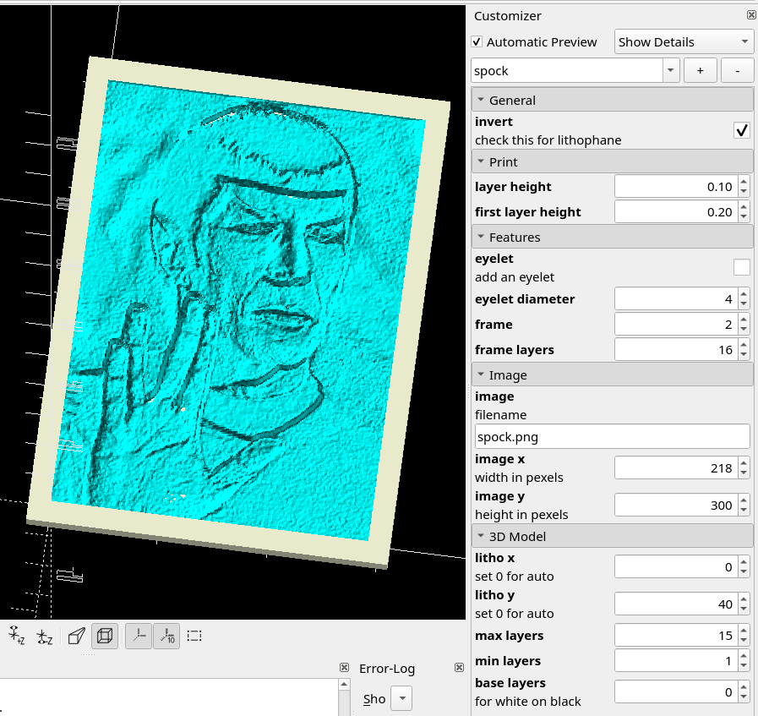
Task: Toggle the show edges icon
Action: [x=195, y=636]
